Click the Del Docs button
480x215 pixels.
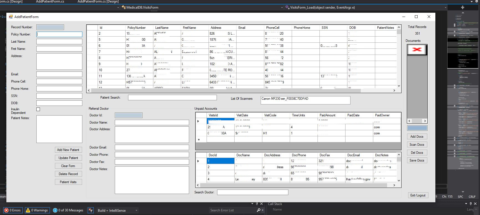[x=417, y=153]
